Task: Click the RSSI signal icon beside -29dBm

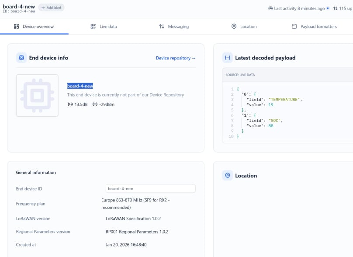Action: pyautogui.click(x=95, y=104)
